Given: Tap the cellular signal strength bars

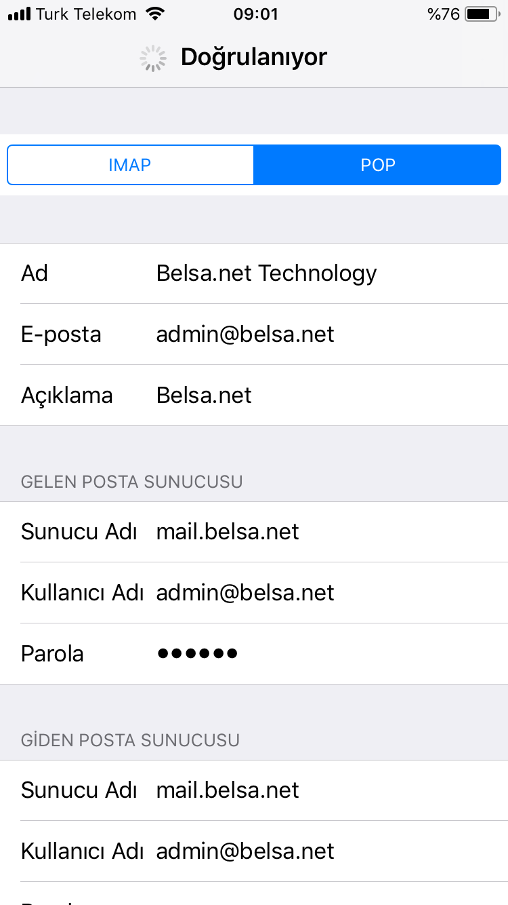Looking at the screenshot, I should (x=19, y=14).
